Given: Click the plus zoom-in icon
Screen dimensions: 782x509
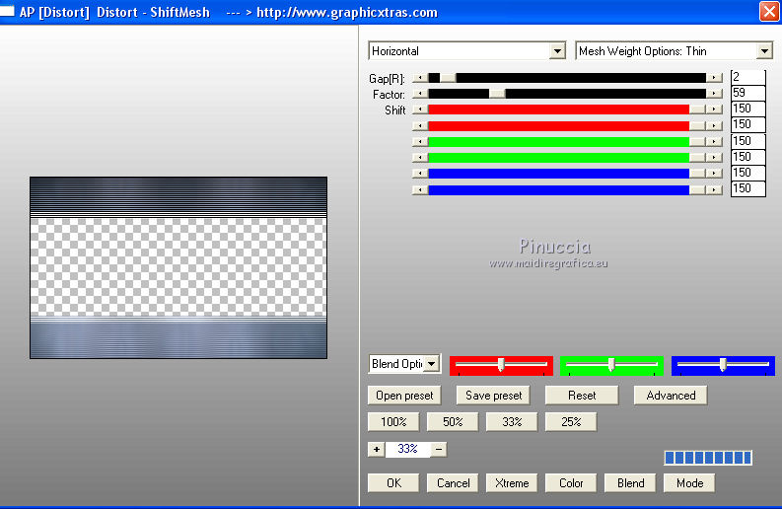Looking at the screenshot, I should [376, 449].
